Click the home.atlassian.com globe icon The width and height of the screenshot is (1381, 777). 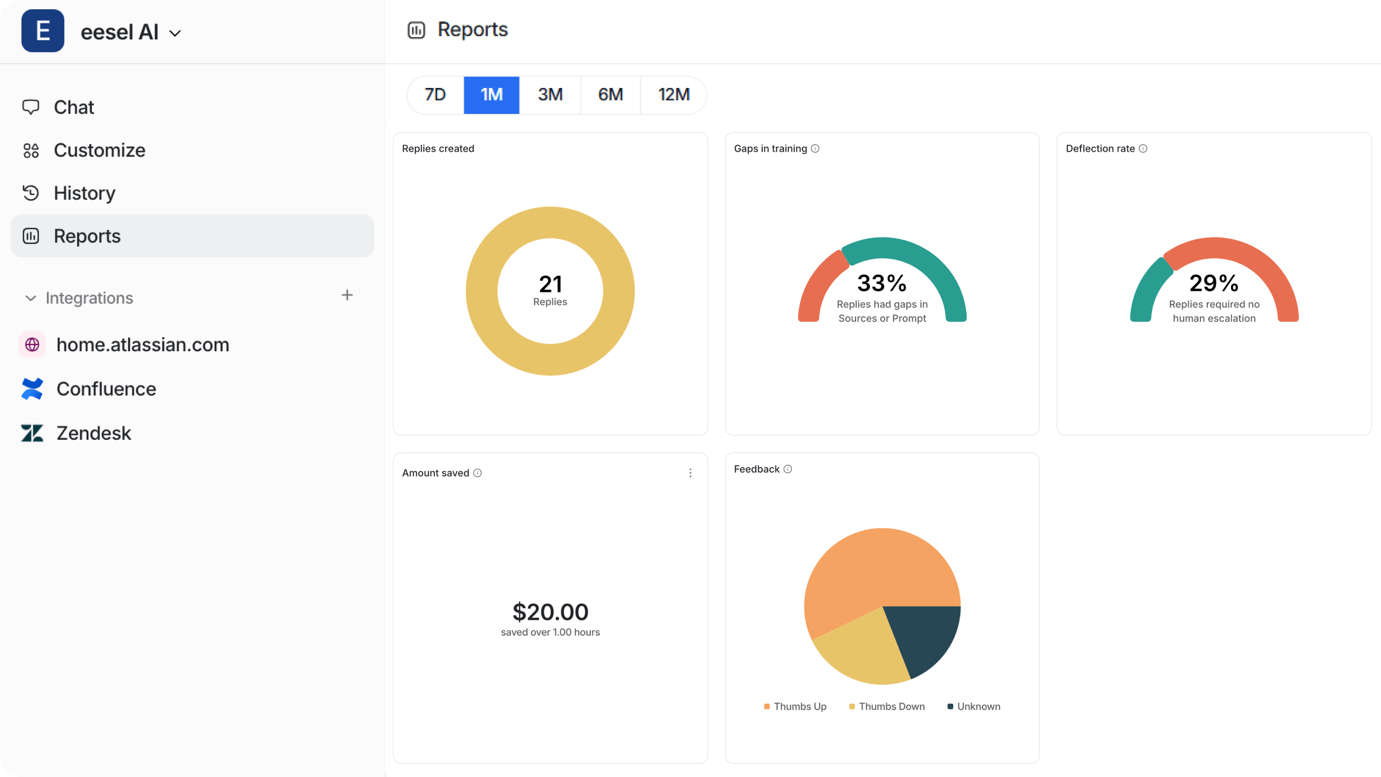pyautogui.click(x=33, y=344)
